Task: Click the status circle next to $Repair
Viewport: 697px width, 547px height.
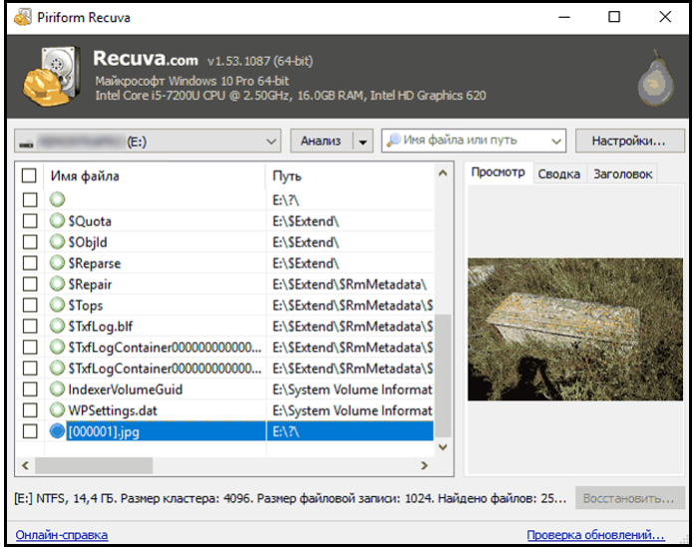Action: [58, 284]
